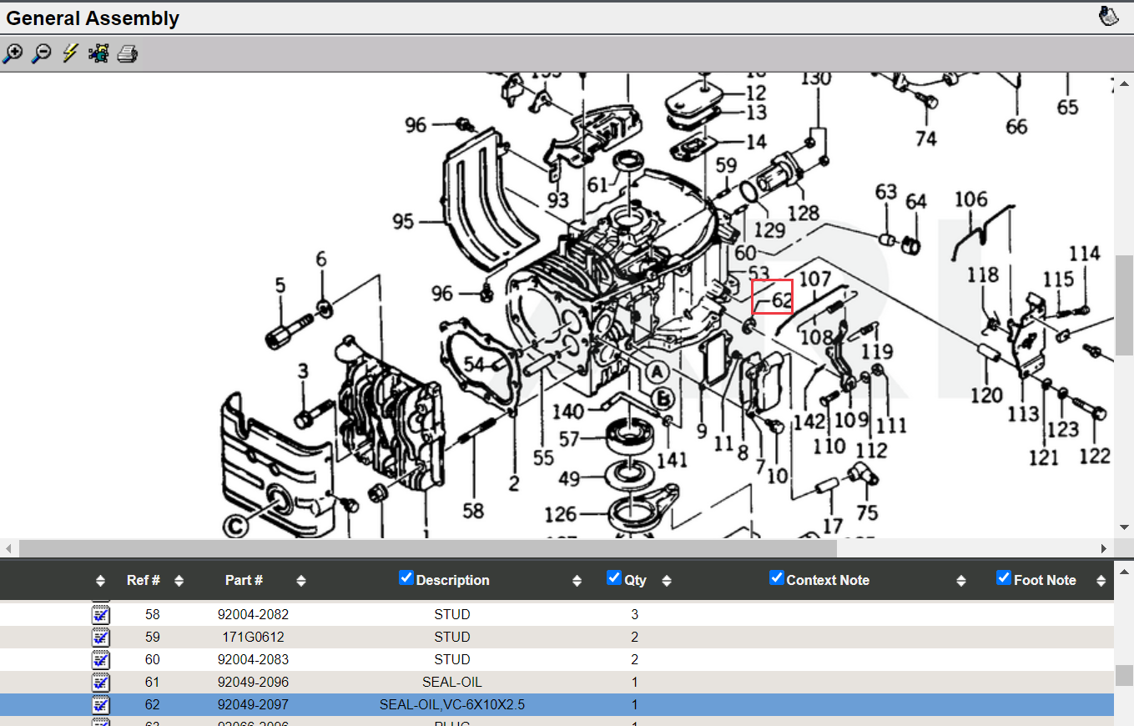The image size is (1134, 726).
Task: Disable the Context Note column checkbox
Action: [776, 578]
